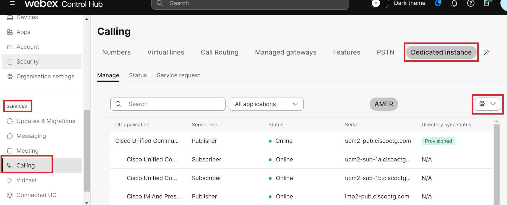Click the sidebar scrollbar thumb

87,151
